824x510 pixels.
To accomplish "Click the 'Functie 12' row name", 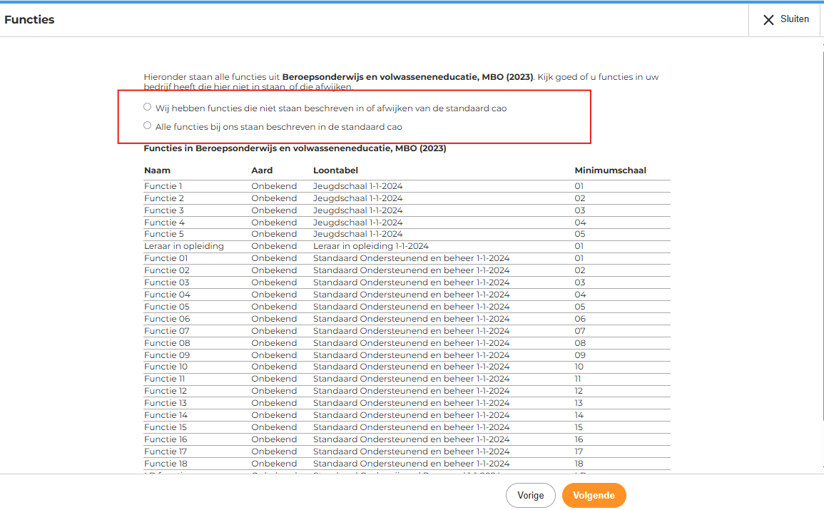I will pyautogui.click(x=166, y=391).
